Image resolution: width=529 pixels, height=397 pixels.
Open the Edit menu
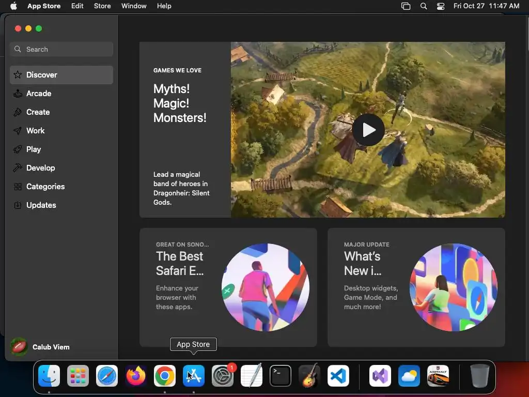tap(77, 6)
